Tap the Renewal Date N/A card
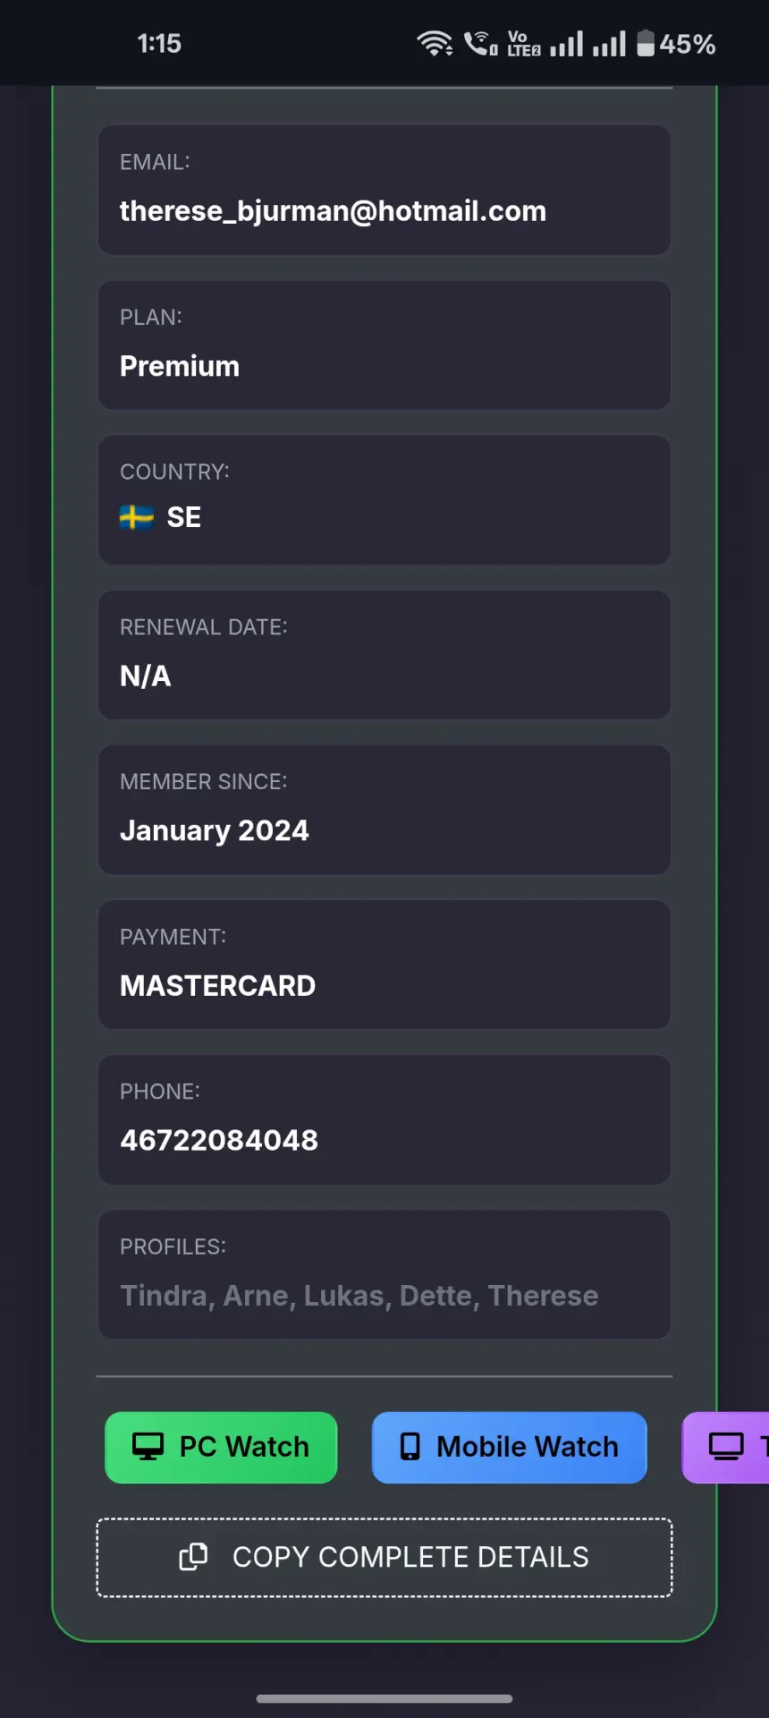The image size is (769, 1718). click(x=384, y=655)
